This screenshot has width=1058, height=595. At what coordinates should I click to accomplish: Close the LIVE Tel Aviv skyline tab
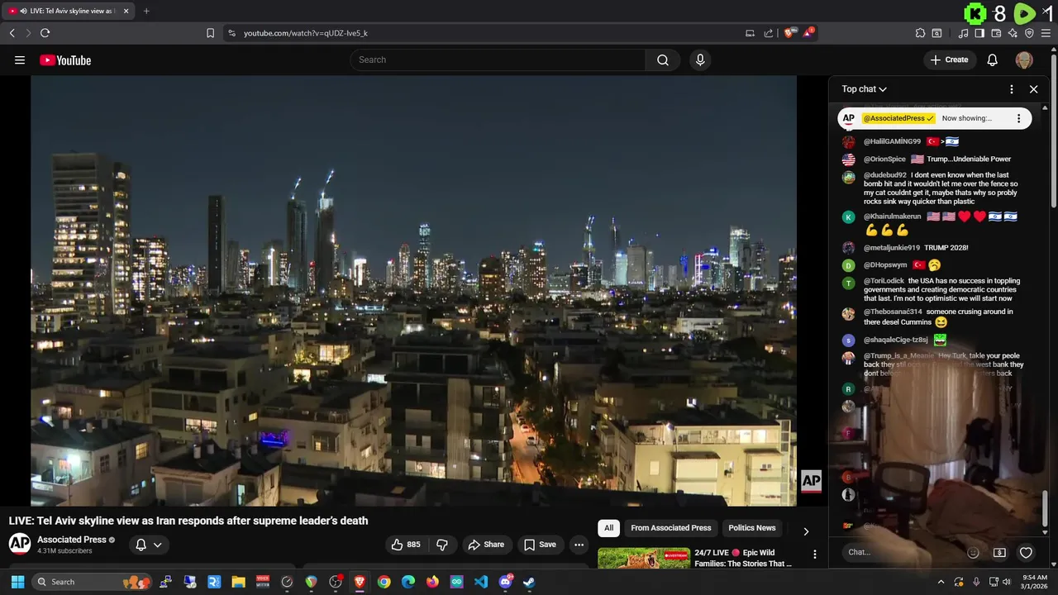[x=128, y=11]
